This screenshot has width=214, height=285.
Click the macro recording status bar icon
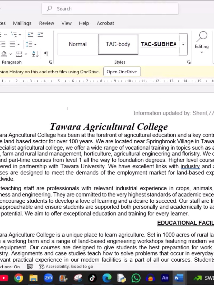pyautogui.click(x=30, y=267)
